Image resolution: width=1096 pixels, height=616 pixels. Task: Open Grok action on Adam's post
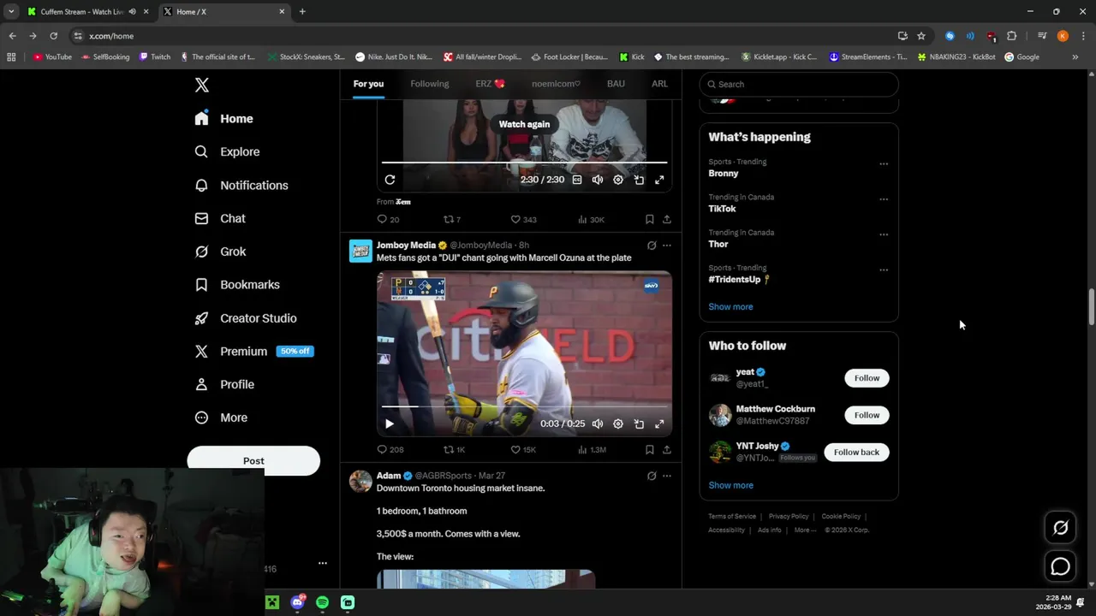(652, 476)
